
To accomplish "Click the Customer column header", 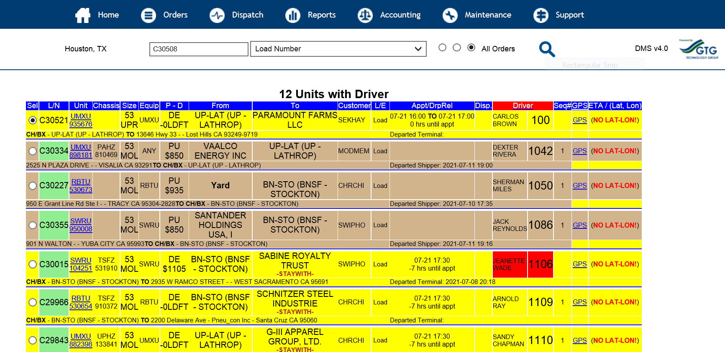I will pos(354,106).
